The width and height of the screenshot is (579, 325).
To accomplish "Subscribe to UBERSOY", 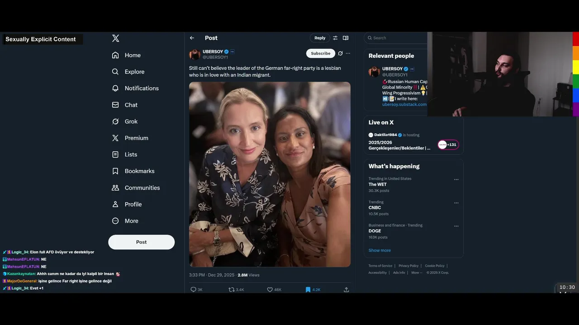I will click(321, 53).
